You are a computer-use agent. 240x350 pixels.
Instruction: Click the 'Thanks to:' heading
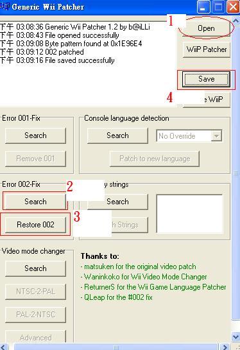(100, 256)
